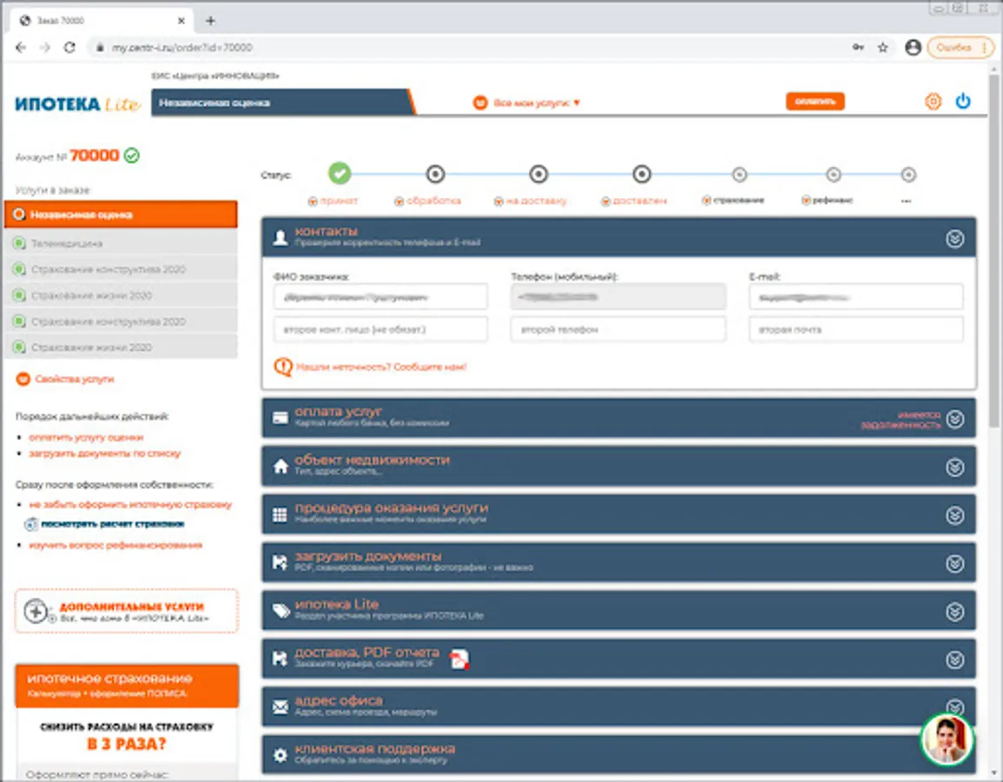1003x782 pixels.
Task: Select Телемедицина in services list
Action: click(x=121, y=243)
